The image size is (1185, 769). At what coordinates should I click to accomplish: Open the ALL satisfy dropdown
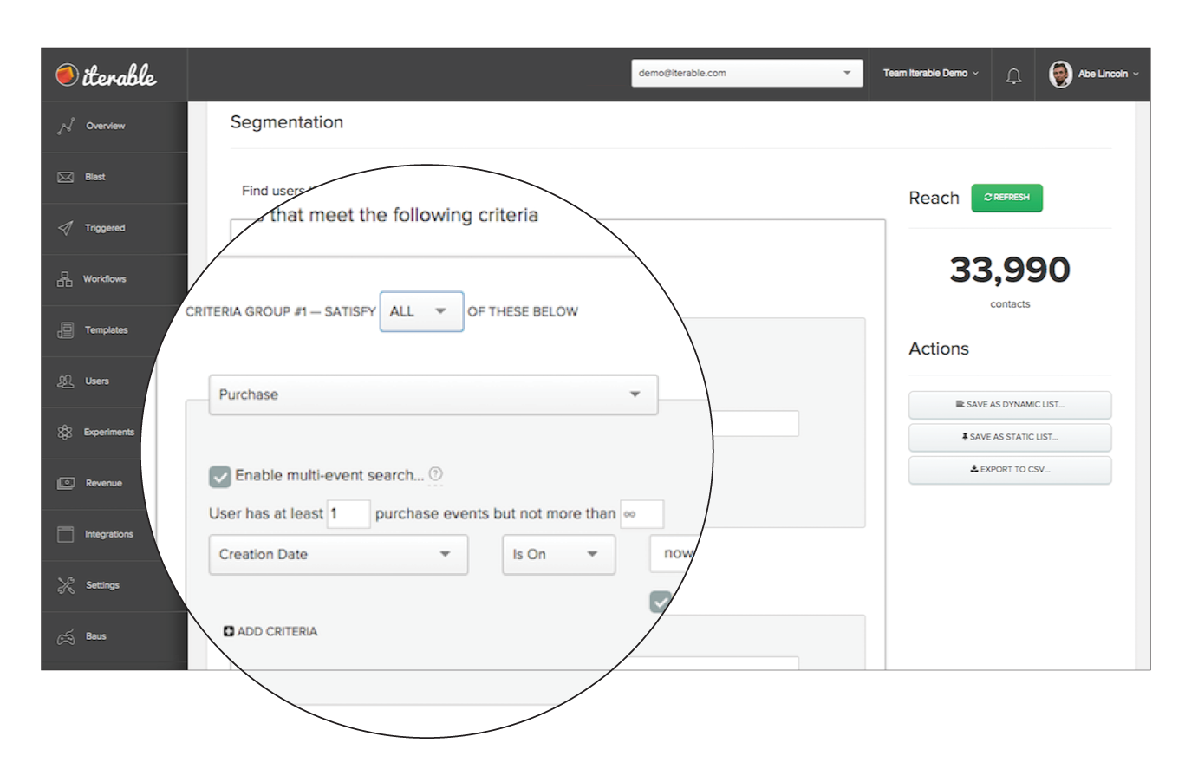coord(421,311)
